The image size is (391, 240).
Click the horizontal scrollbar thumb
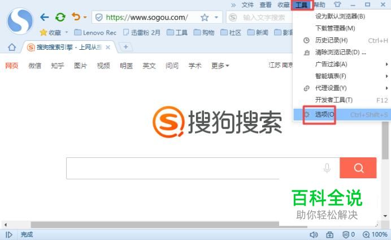[169, 225]
